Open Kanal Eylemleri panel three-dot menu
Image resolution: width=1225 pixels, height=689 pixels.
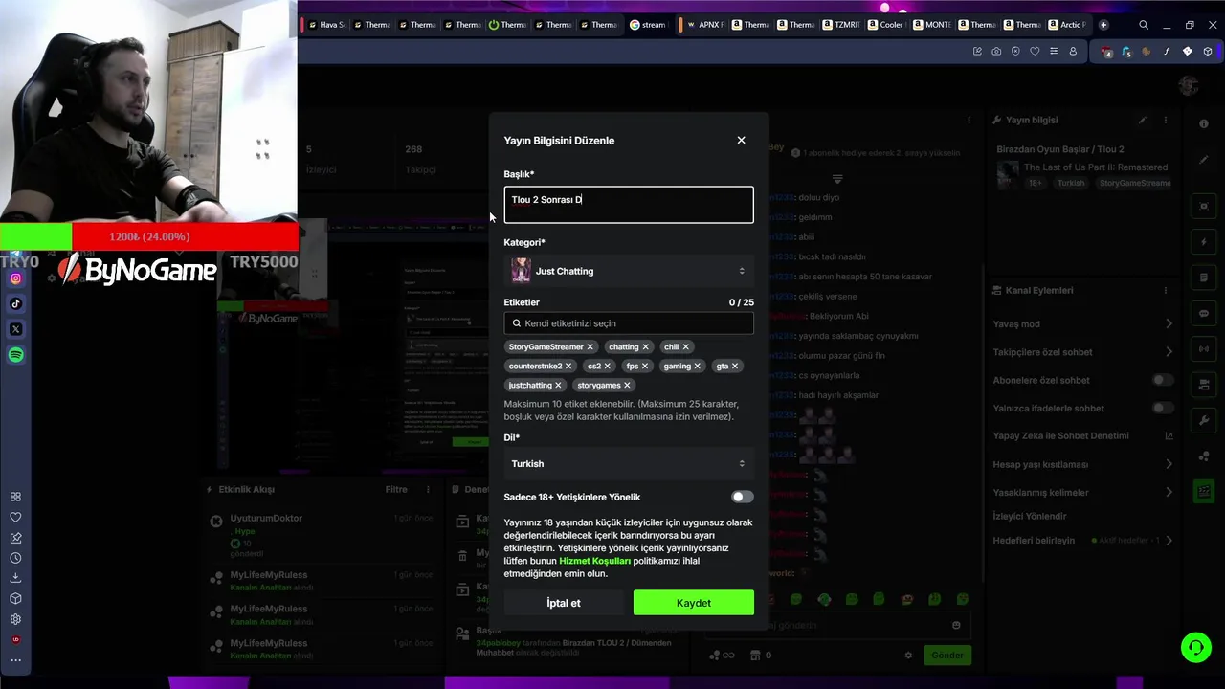[1166, 290]
